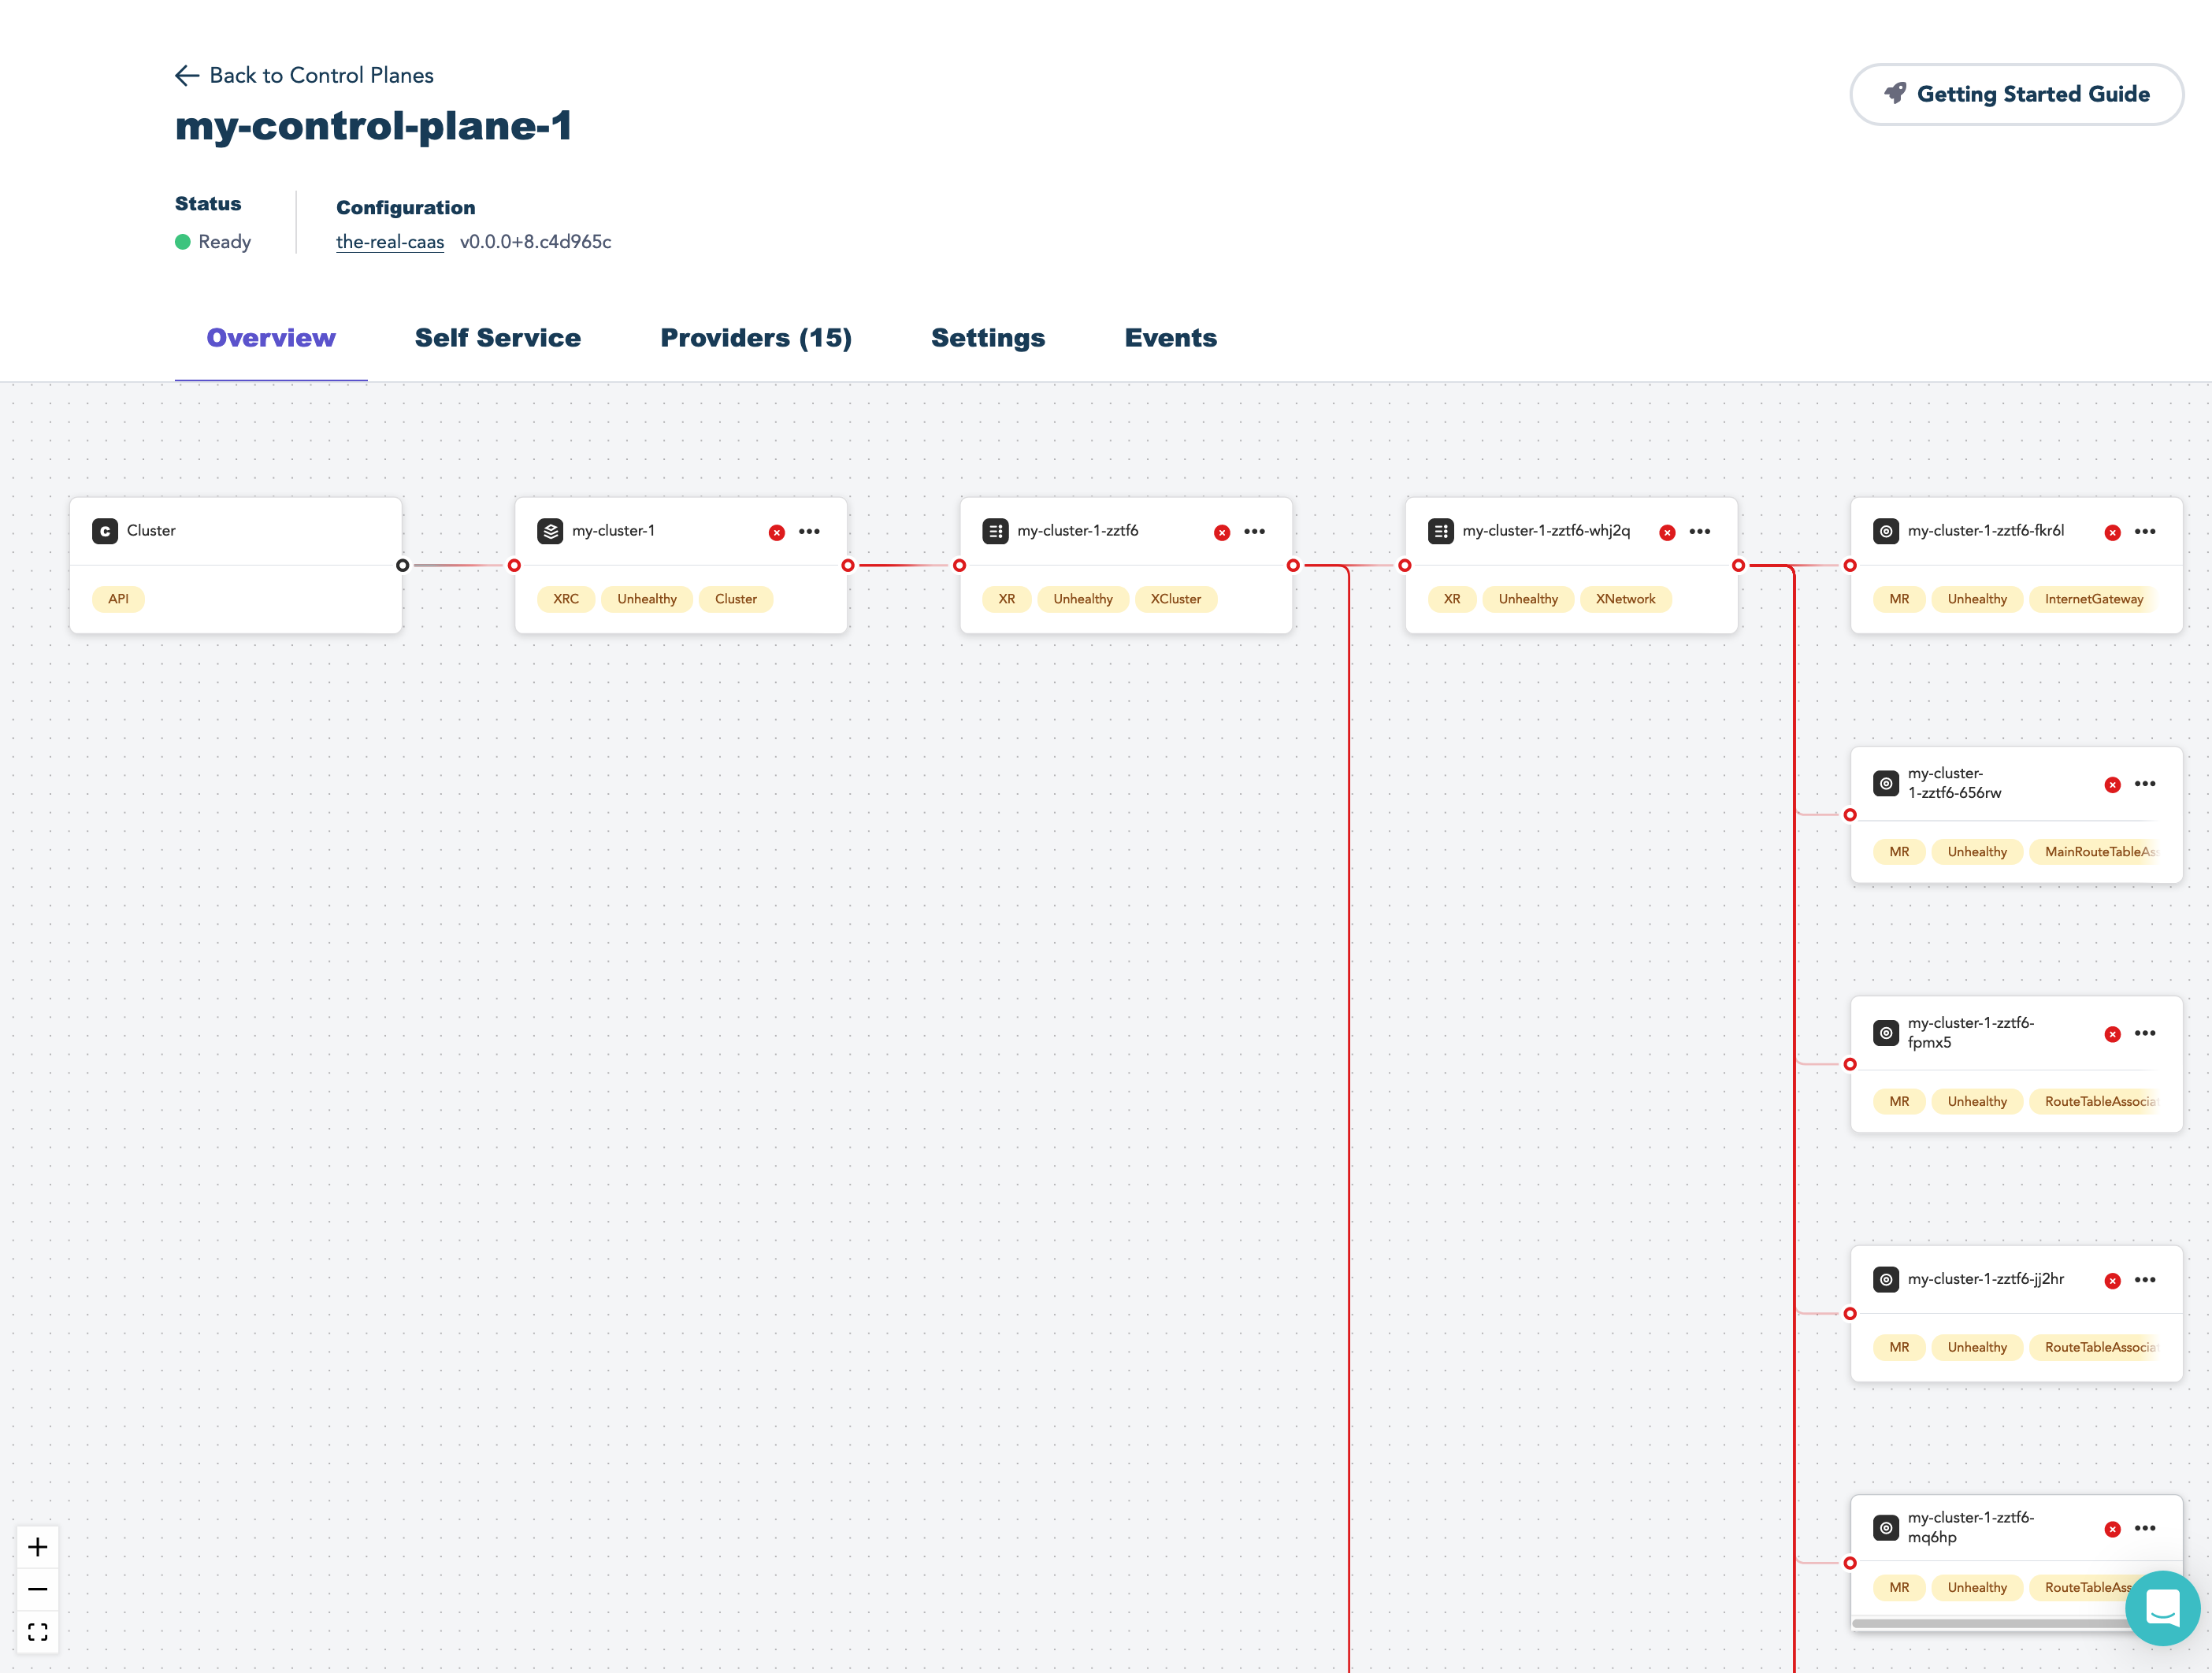Open the chat support bubble
This screenshot has width=2212, height=1673.
point(2162,1608)
